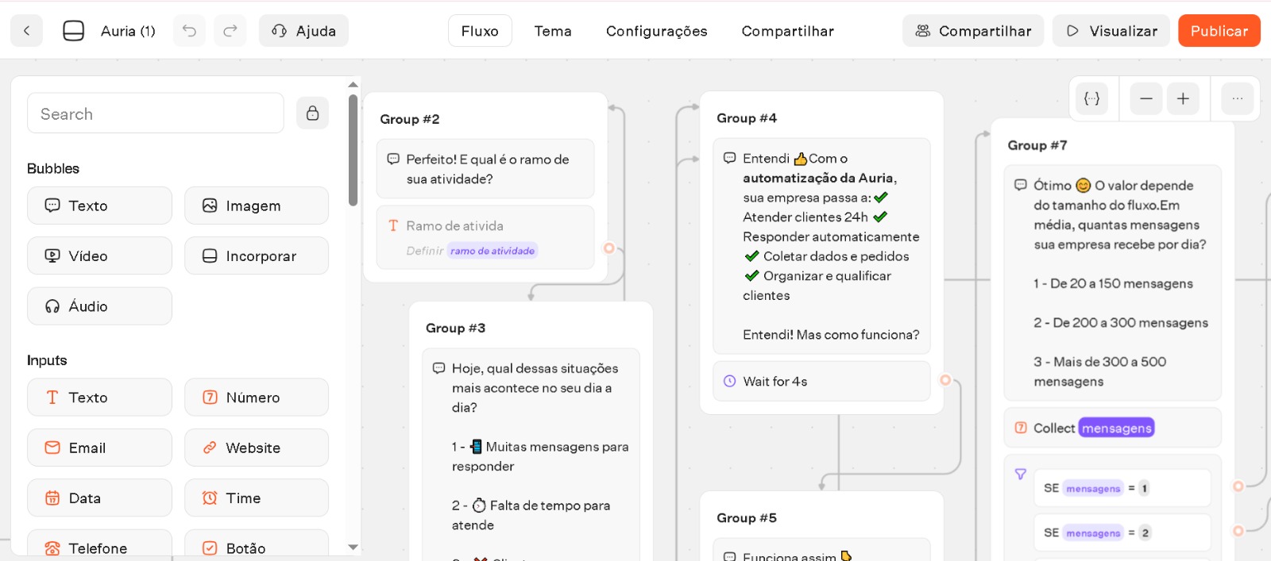Zoom out with the minus button

pyautogui.click(x=1145, y=98)
